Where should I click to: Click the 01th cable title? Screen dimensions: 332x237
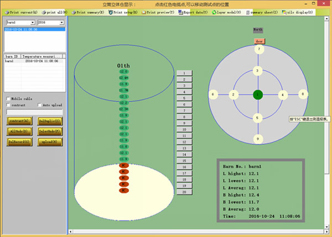coord(123,66)
